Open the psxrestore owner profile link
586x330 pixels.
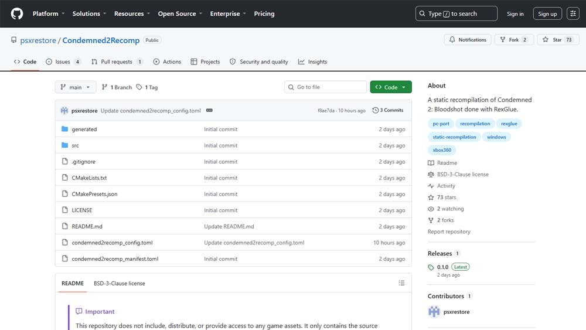[38, 40]
